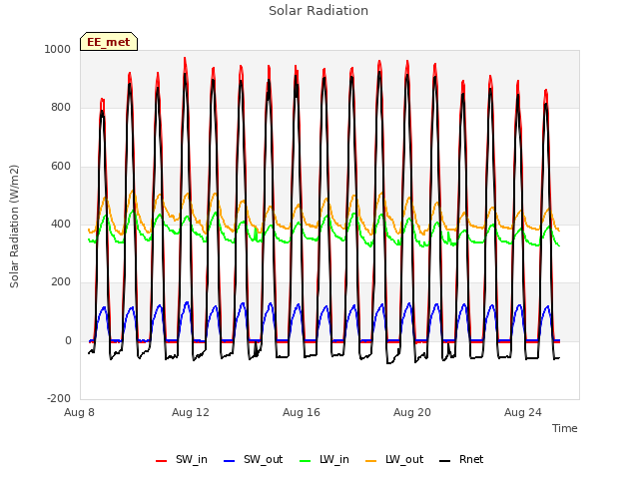Click the 0 y-axis tick label

pyautogui.click(x=69, y=341)
